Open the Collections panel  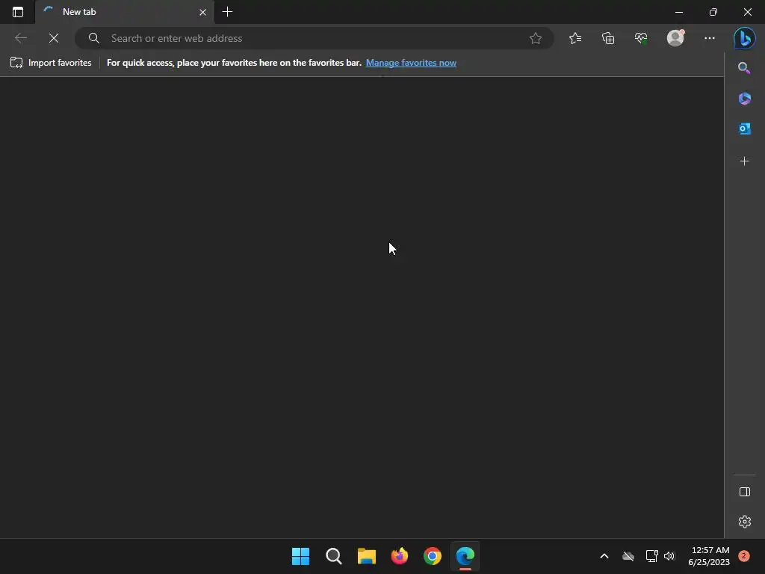[x=608, y=38]
